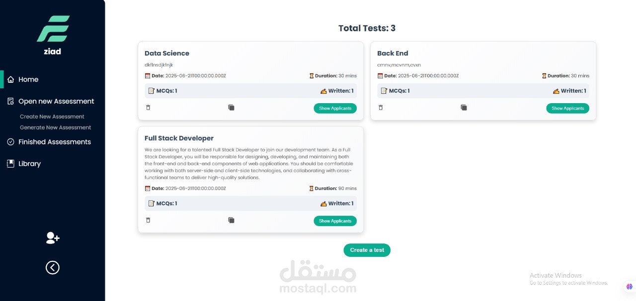Open the brain widget icon at bottom right
The image size is (636, 301).
point(629,286)
